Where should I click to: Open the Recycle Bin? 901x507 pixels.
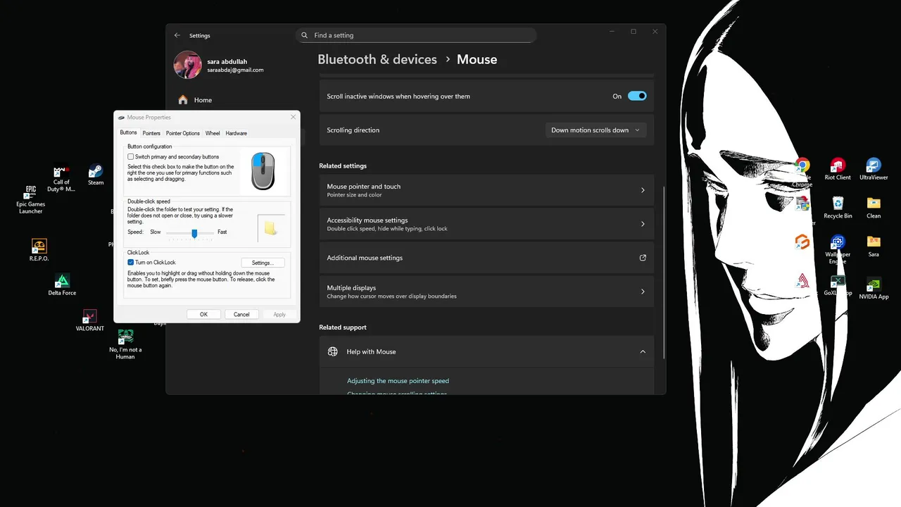838,208
